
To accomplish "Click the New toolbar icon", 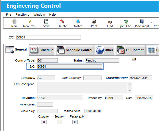I will (x=14, y=21).
